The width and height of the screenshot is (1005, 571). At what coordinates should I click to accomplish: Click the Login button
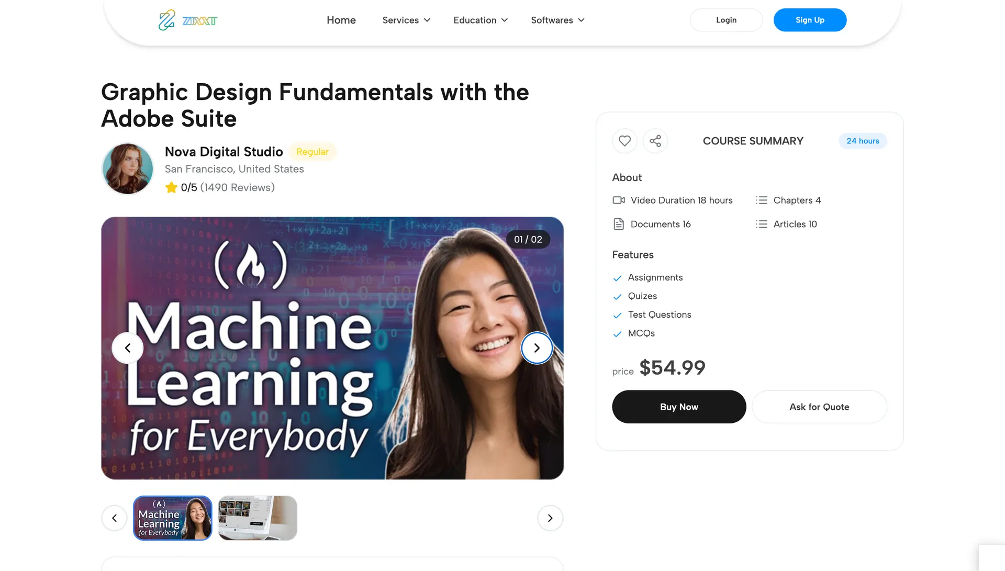[726, 20]
